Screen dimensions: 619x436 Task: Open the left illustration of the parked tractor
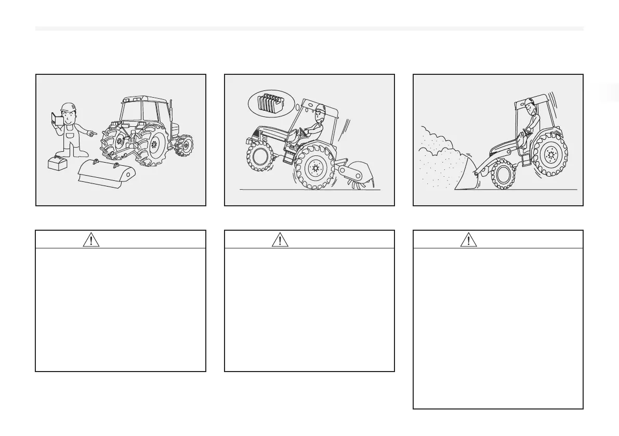pyautogui.click(x=121, y=140)
